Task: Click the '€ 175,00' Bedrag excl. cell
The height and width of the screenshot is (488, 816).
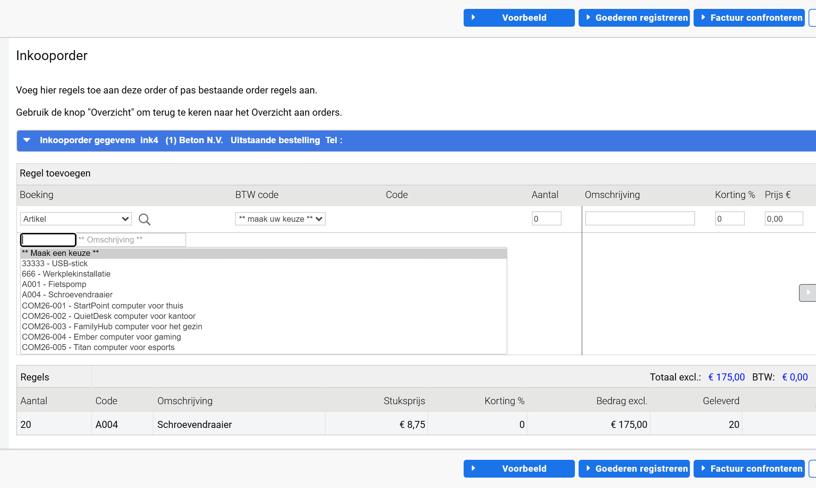Action: point(589,425)
